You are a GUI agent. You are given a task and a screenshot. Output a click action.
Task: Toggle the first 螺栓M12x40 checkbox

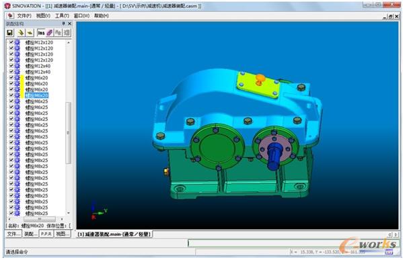coord(11,66)
